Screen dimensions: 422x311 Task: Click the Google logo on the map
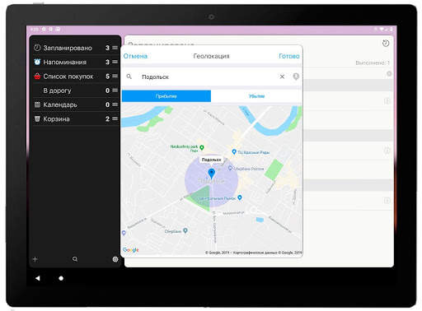(131, 250)
